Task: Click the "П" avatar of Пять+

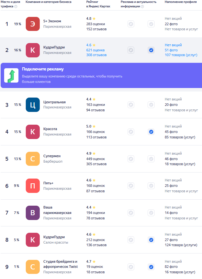Action: pyautogui.click(x=33, y=186)
